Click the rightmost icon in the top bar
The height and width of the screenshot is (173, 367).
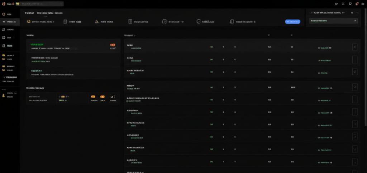tap(362, 4)
